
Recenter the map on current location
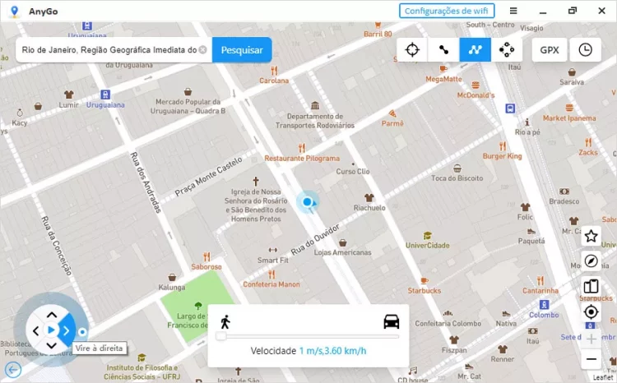click(591, 311)
